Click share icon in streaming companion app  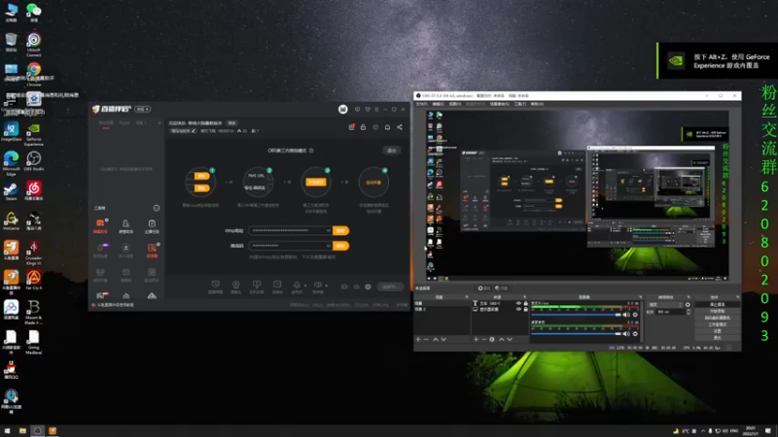400,127
